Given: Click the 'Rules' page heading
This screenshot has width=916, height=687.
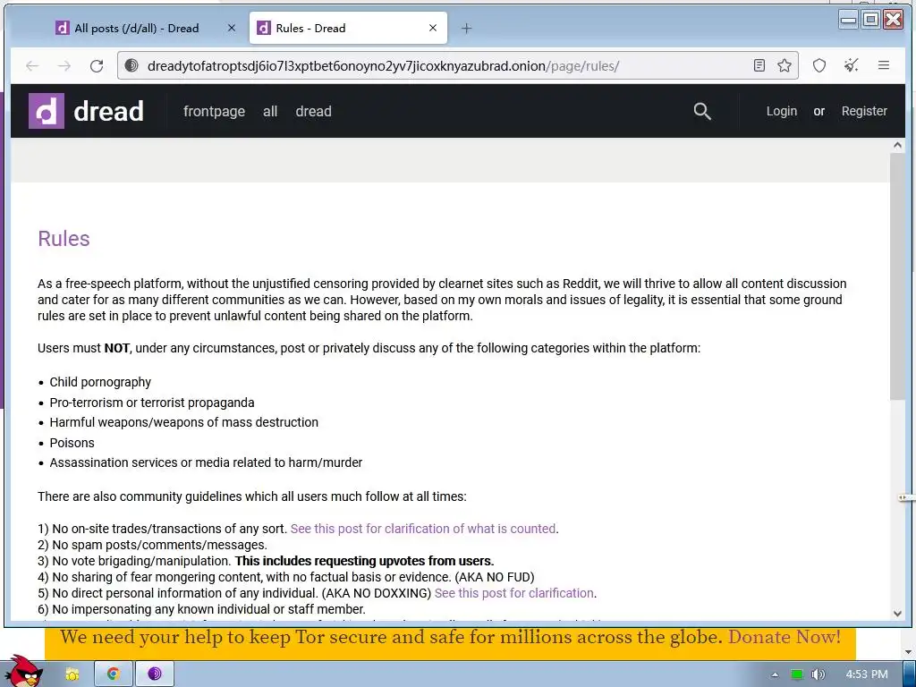Looking at the screenshot, I should [64, 238].
